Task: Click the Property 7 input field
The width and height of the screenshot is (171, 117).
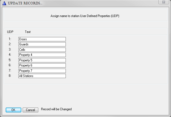Action: 42,71
